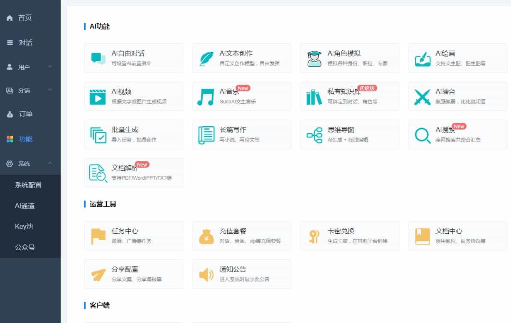Click the 长篇写作 scroll icon

[206, 135]
